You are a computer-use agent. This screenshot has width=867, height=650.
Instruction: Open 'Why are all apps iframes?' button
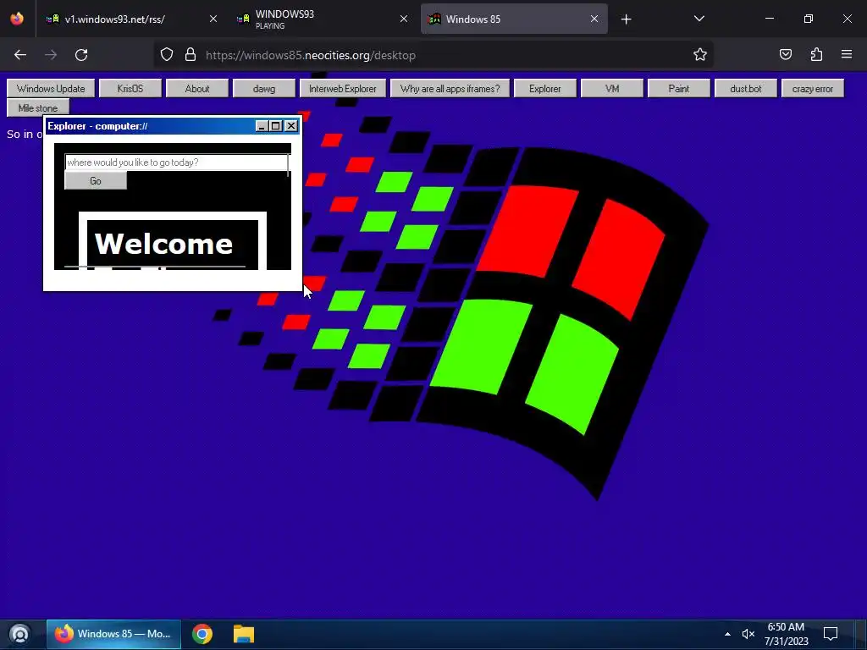(x=450, y=88)
